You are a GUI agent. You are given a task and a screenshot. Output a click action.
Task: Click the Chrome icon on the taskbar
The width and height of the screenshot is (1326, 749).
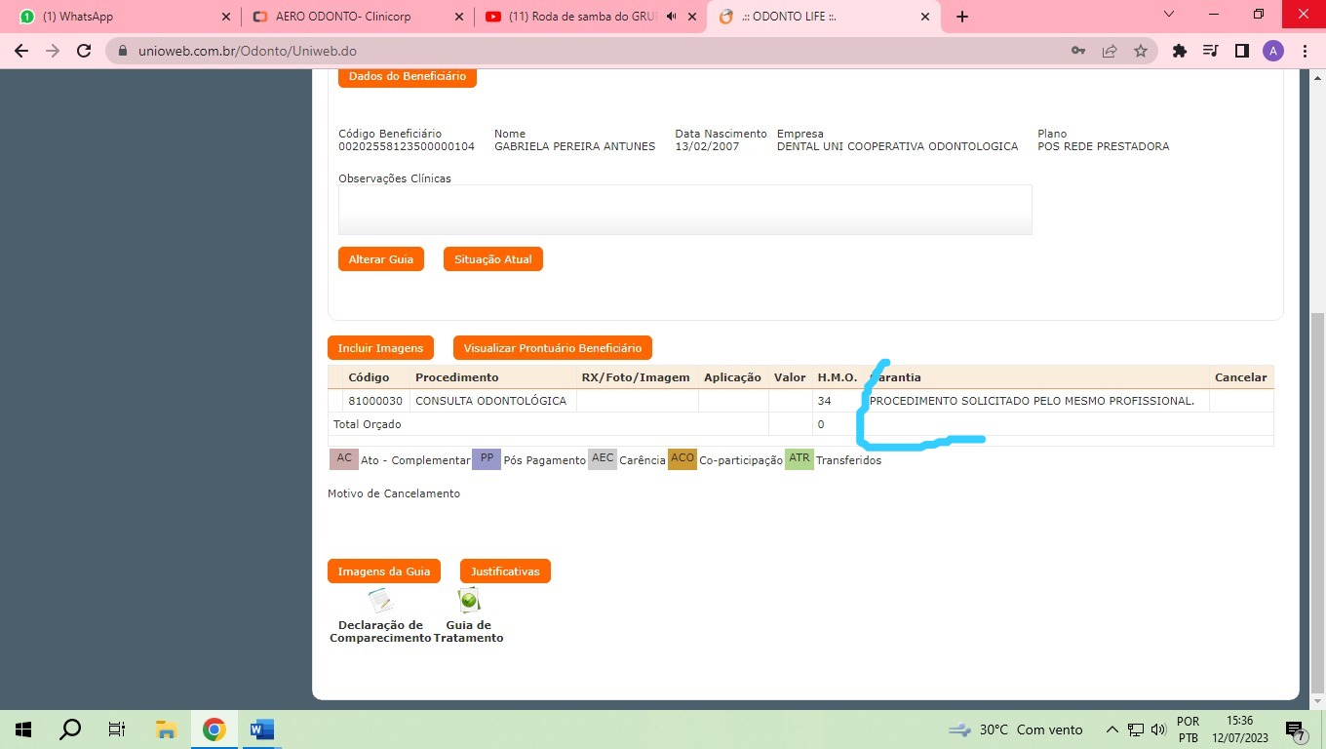[214, 729]
